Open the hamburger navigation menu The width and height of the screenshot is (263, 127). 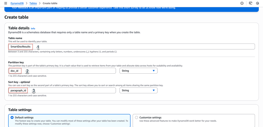pos(6,3)
